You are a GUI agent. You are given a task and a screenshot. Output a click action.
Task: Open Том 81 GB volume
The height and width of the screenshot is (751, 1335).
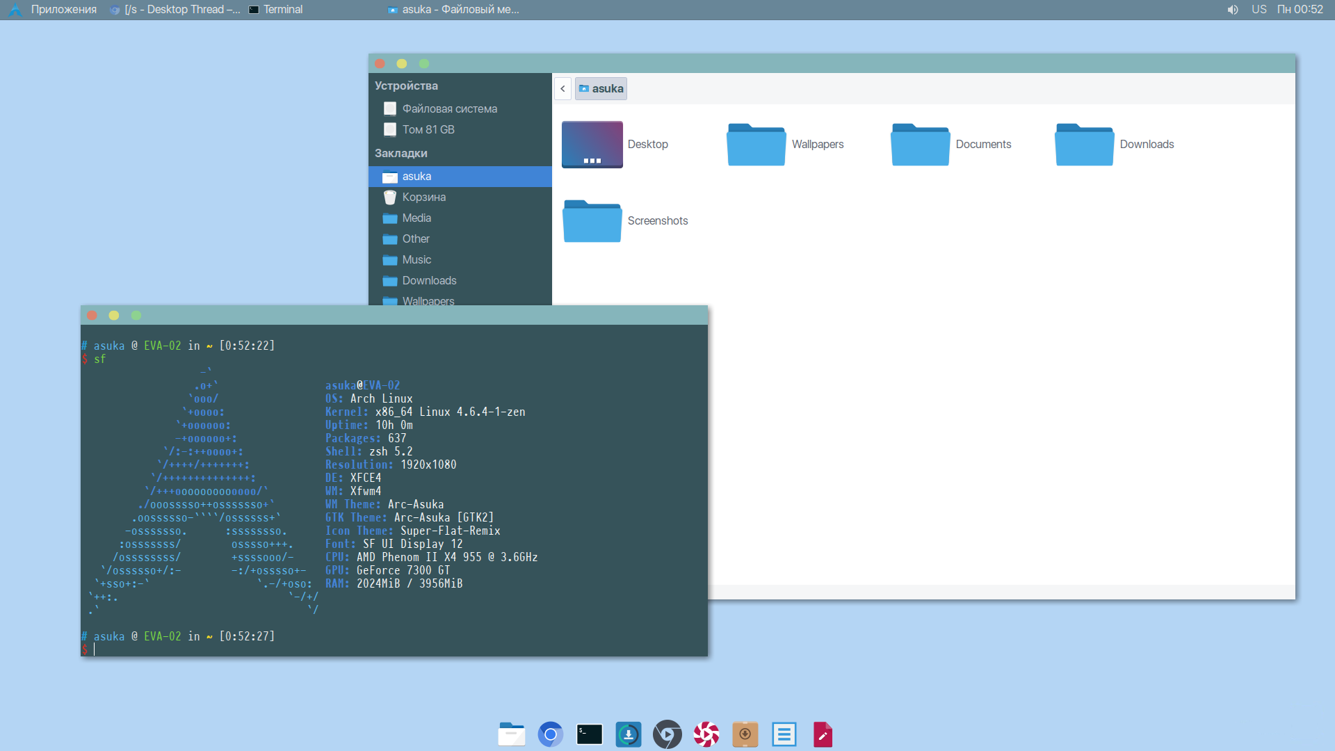[x=428, y=130]
